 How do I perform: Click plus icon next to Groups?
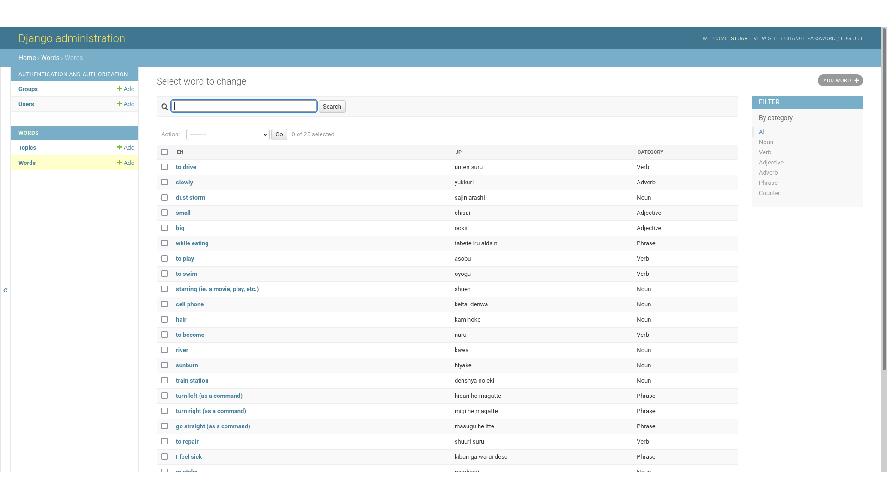pyautogui.click(x=119, y=89)
